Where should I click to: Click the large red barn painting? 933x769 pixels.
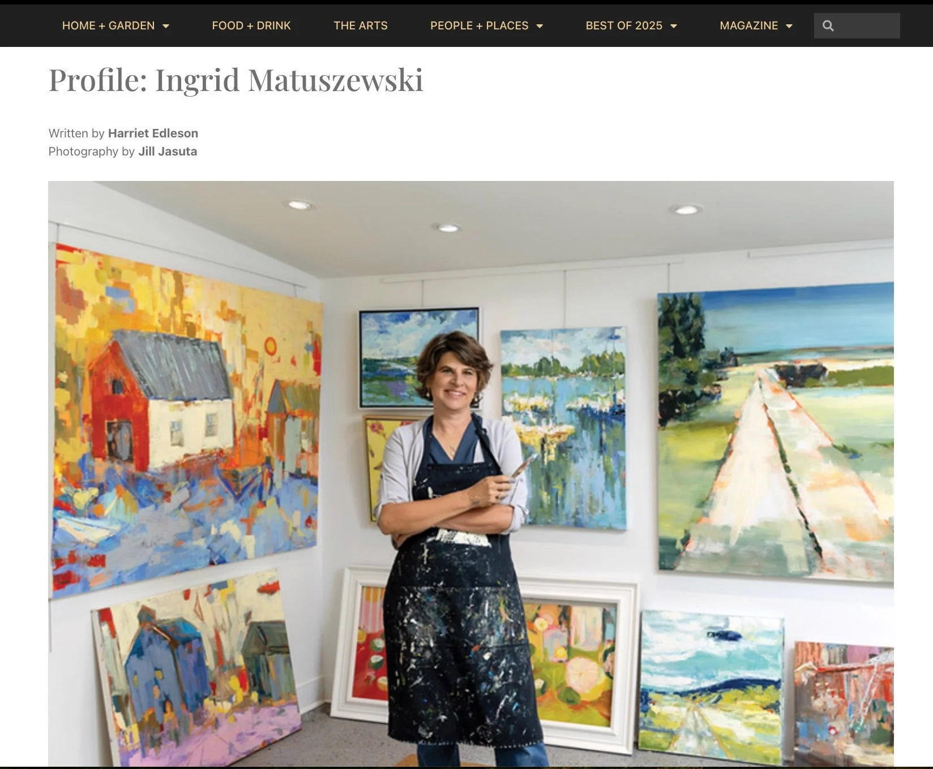186,418
